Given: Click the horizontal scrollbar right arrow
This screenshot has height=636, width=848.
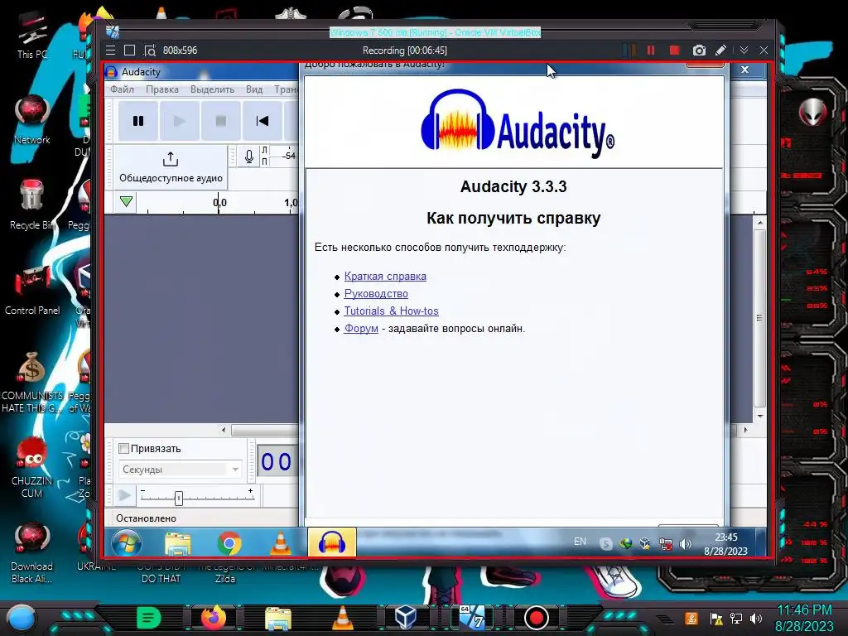Looking at the screenshot, I should pos(746,430).
